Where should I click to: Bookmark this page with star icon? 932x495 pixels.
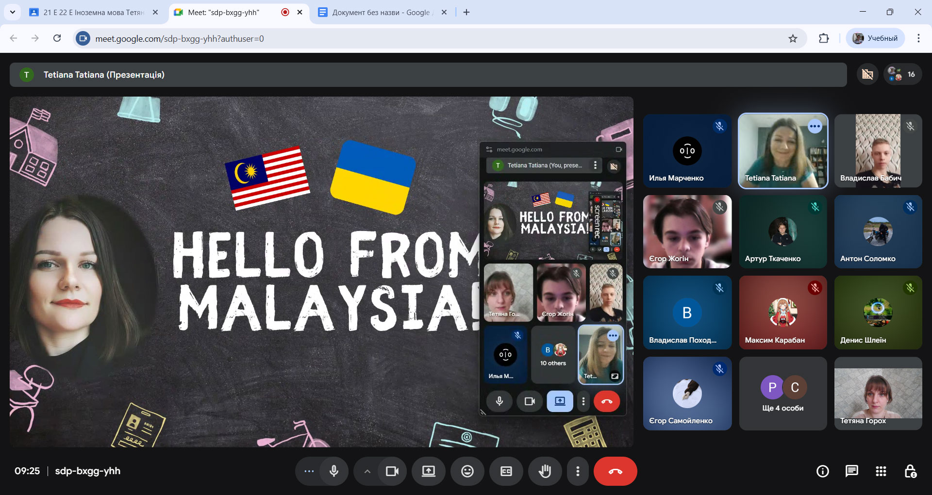(x=793, y=38)
